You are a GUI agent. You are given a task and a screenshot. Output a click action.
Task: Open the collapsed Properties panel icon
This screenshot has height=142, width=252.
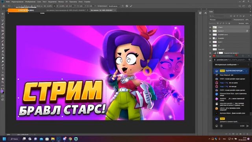coord(200,13)
